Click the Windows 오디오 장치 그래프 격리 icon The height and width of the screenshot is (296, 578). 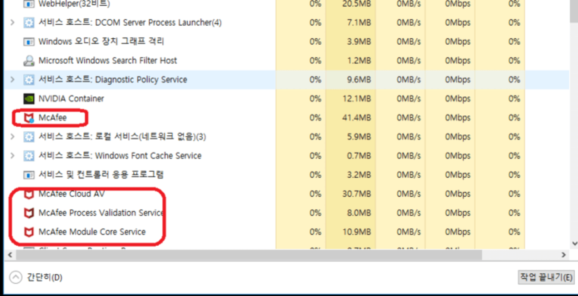click(x=28, y=42)
